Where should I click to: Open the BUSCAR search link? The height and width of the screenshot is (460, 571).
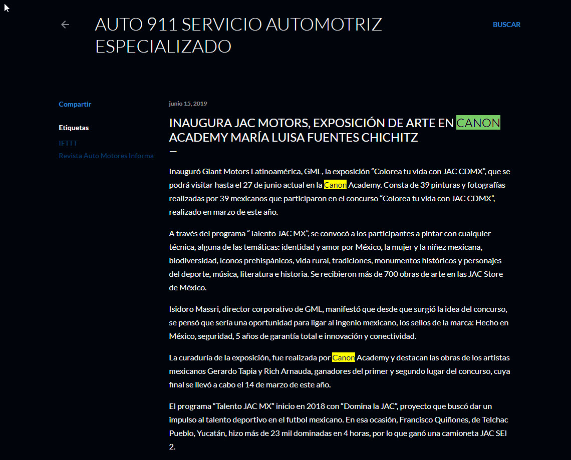(x=506, y=25)
